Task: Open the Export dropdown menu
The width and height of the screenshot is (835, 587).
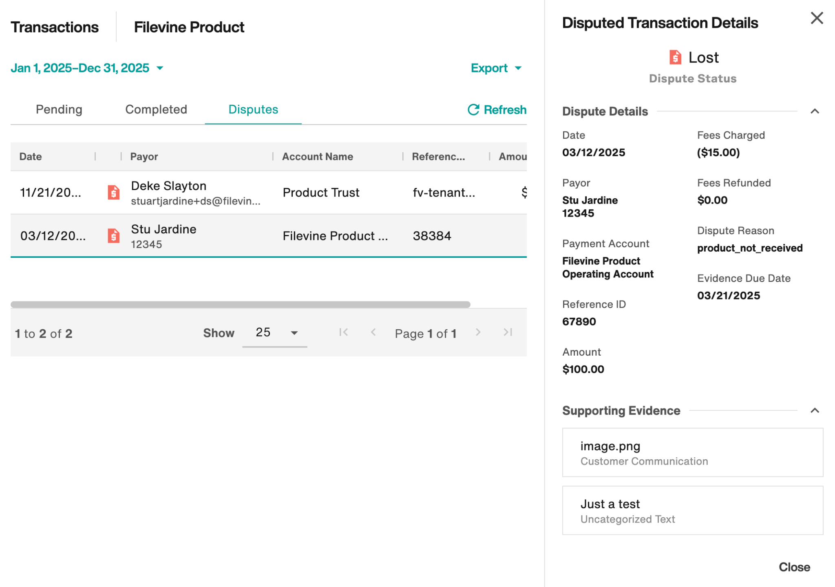Action: 496,68
